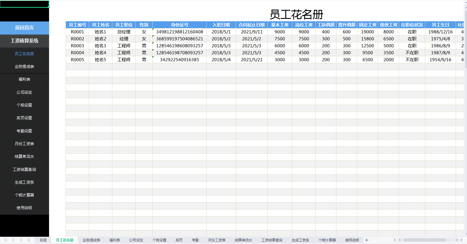The height and width of the screenshot is (244, 467).
Task: Select 生成工资条 in the left sidebar
Action: (24, 182)
